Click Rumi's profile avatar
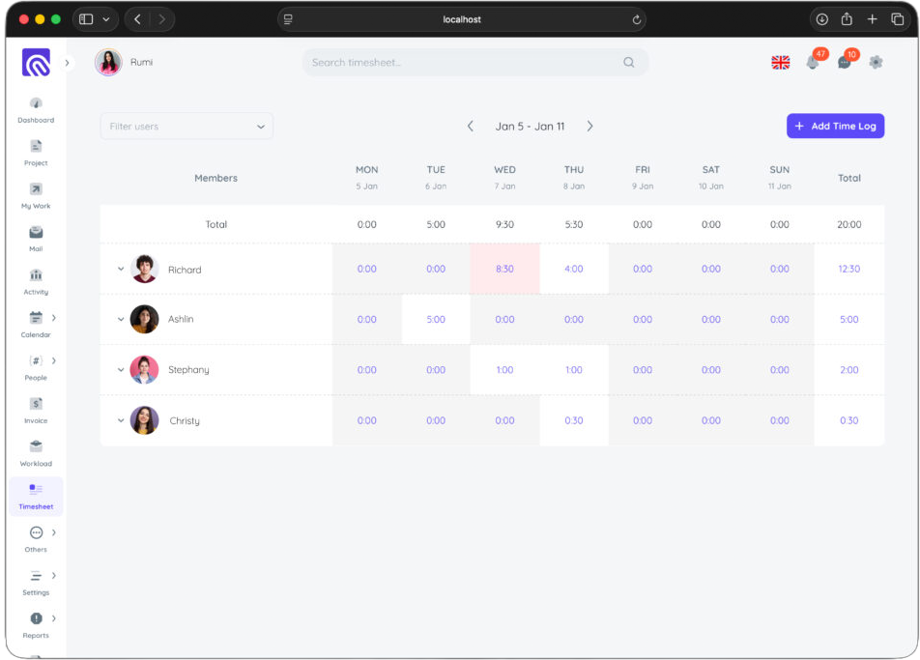Viewport: 920px width, 660px height. coord(108,62)
